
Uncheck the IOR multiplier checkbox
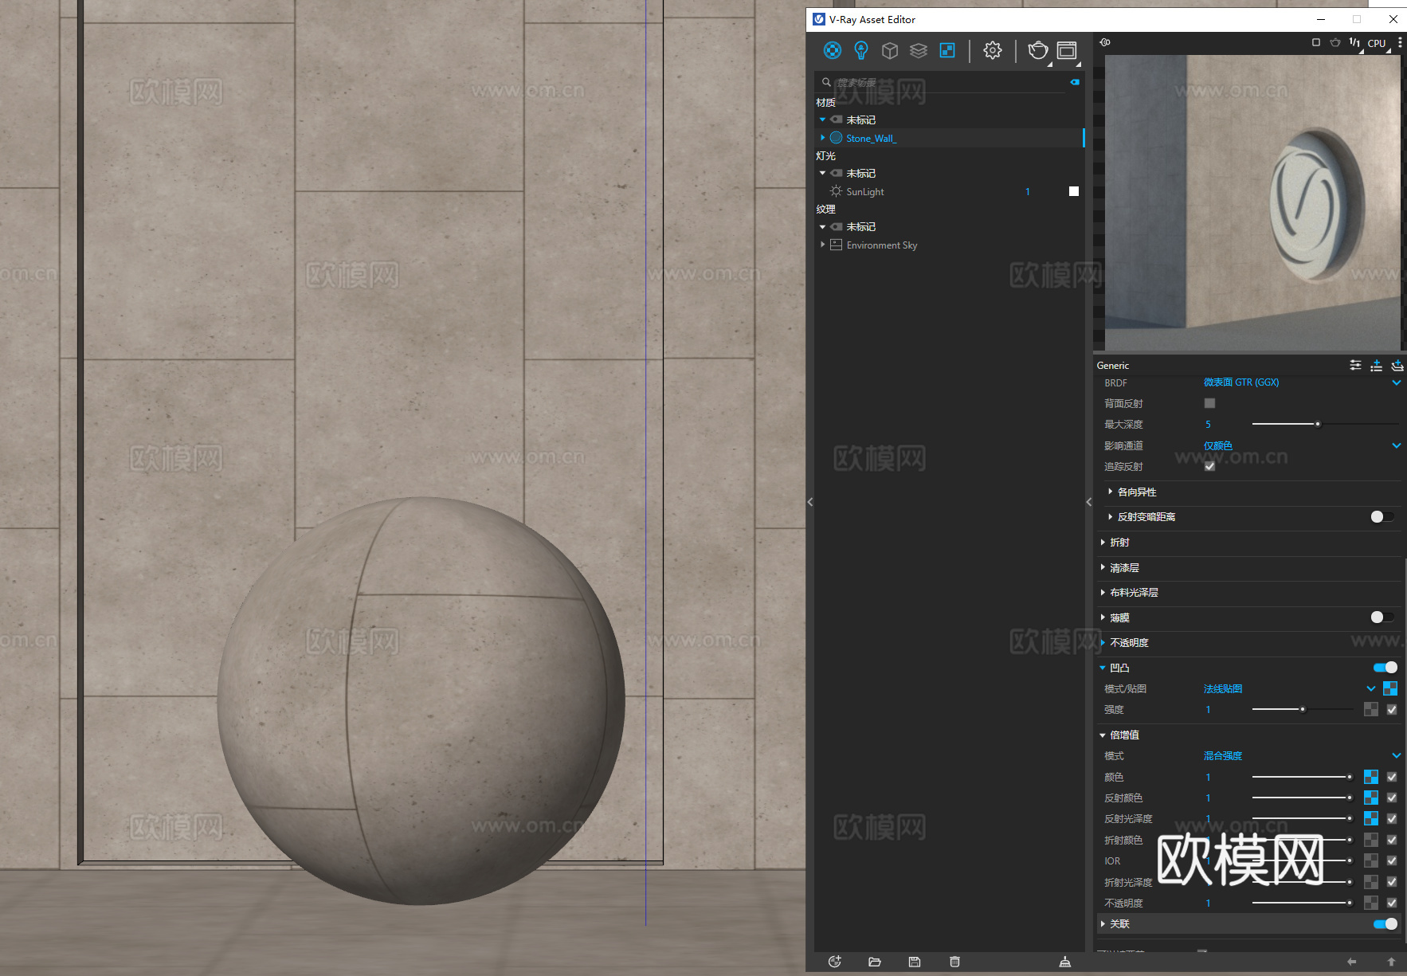(1392, 860)
